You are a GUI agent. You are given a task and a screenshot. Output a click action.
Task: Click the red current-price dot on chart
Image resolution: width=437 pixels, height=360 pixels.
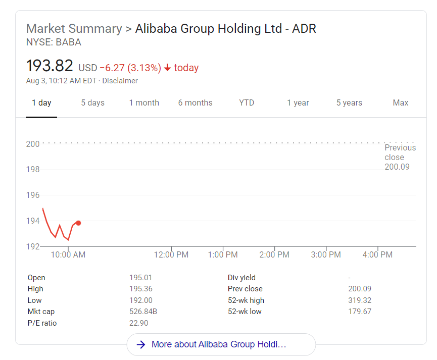78,223
